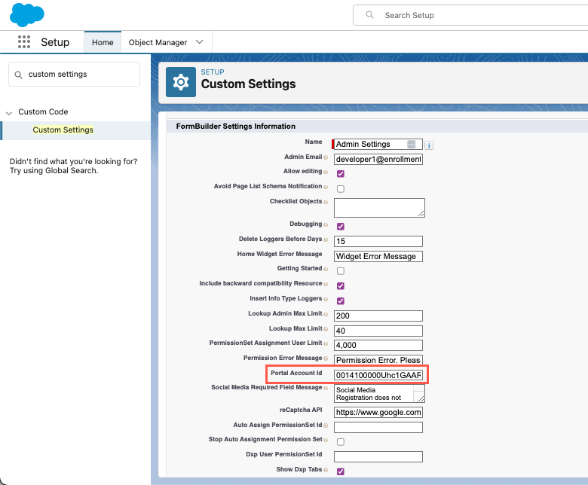The width and height of the screenshot is (588, 485).
Task: Uncheck the Allow editing checkbox
Action: point(341,173)
